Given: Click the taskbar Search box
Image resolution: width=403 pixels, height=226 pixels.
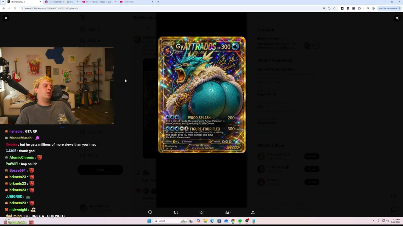Looking at the screenshot, I should [x=170, y=221].
